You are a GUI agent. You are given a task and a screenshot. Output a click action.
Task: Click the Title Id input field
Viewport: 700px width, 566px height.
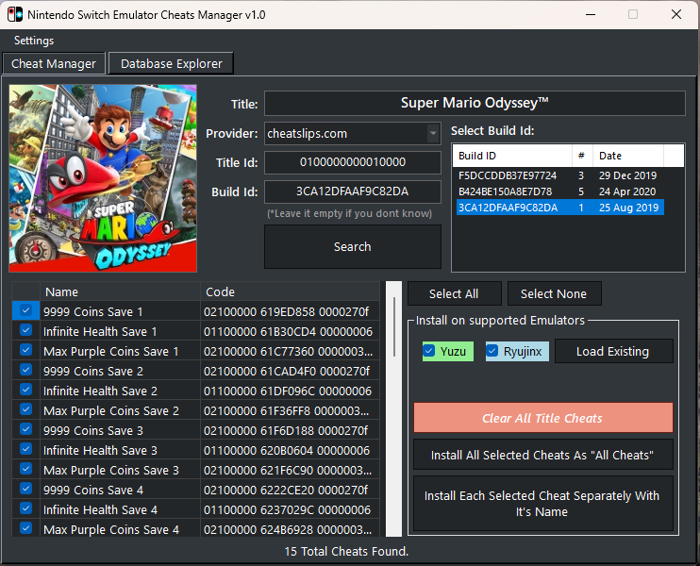tap(352, 162)
